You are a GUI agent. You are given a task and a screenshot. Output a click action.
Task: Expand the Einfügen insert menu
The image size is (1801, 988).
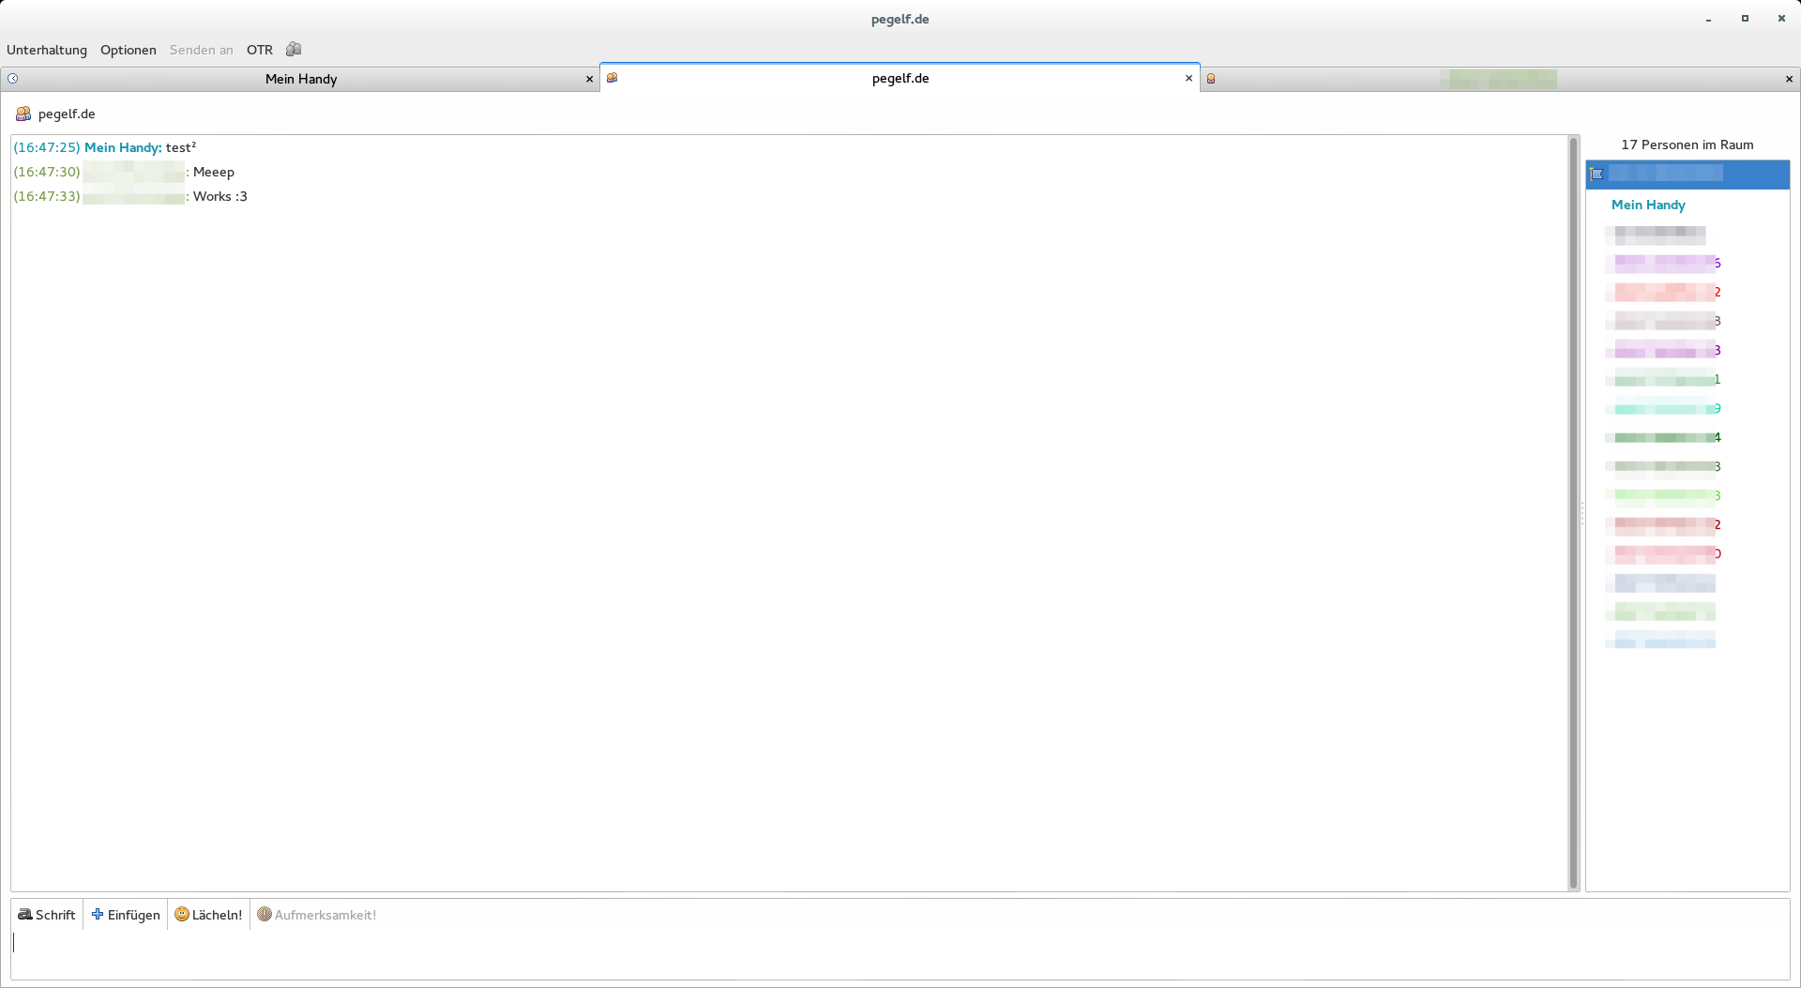(126, 915)
